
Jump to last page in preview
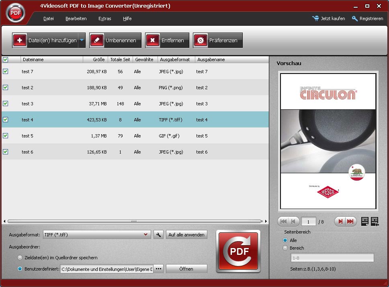point(350,221)
